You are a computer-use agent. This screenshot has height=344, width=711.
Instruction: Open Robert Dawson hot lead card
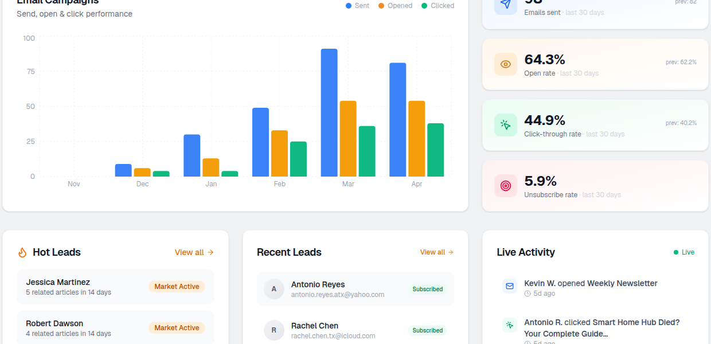[x=116, y=328]
